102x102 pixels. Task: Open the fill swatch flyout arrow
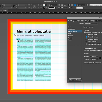pyautogui.click(x=46, y=5)
